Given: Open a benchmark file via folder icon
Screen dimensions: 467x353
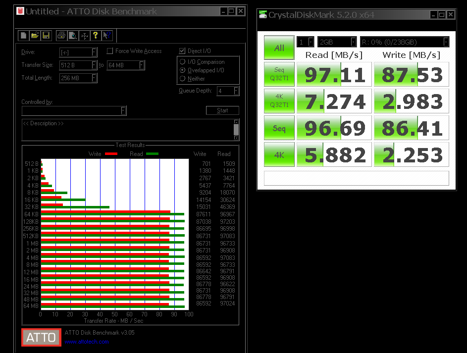Looking at the screenshot, I should pyautogui.click(x=35, y=35).
